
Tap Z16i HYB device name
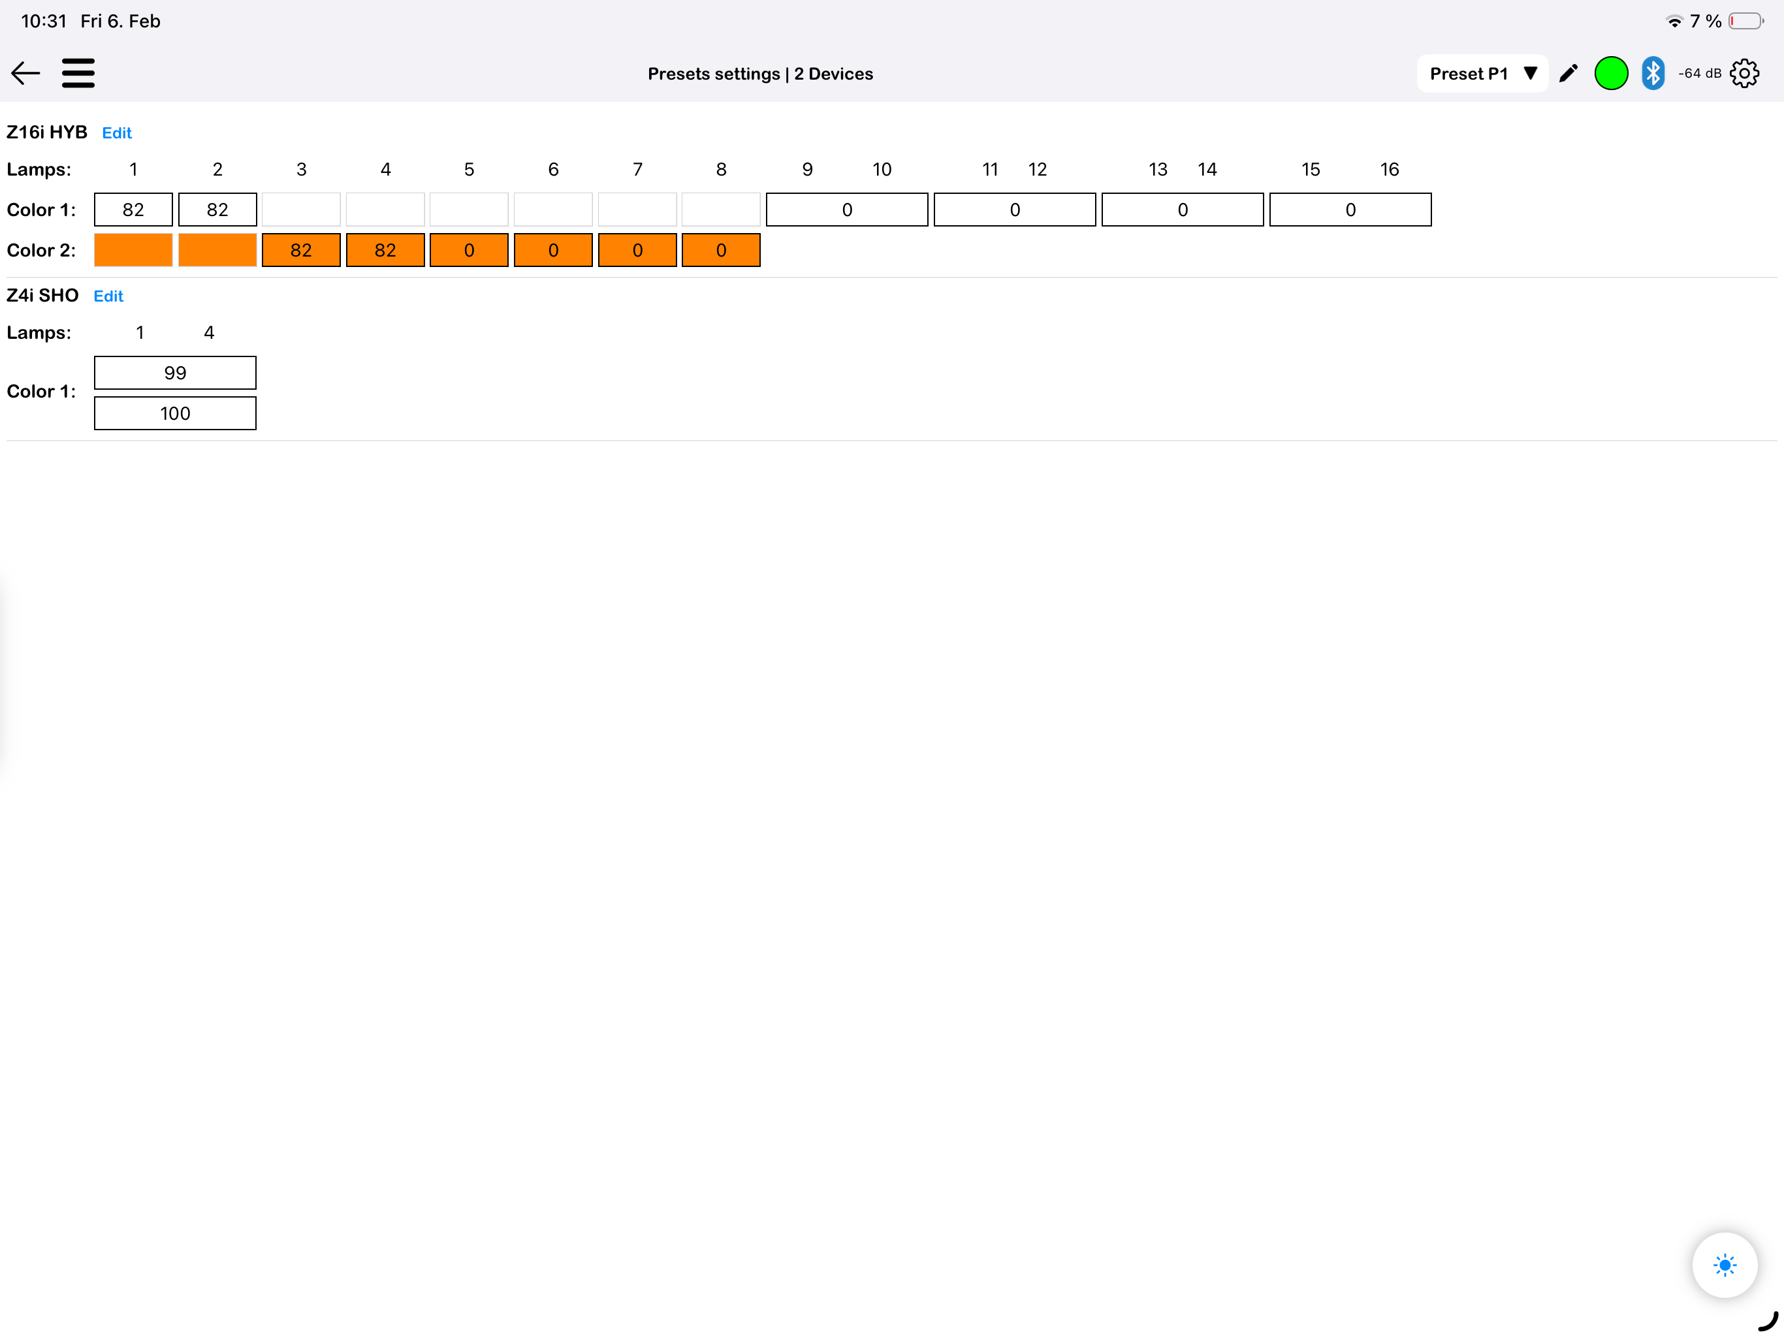(47, 133)
